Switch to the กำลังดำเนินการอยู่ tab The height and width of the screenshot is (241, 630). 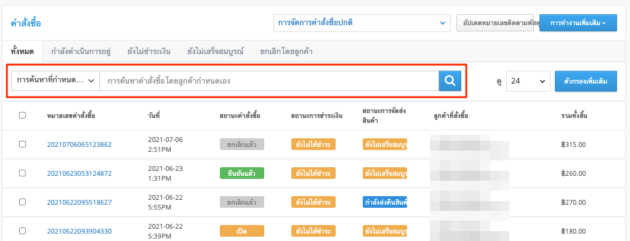pyautogui.click(x=81, y=51)
